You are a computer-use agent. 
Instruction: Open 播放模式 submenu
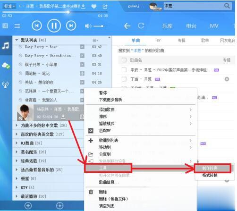140,124
